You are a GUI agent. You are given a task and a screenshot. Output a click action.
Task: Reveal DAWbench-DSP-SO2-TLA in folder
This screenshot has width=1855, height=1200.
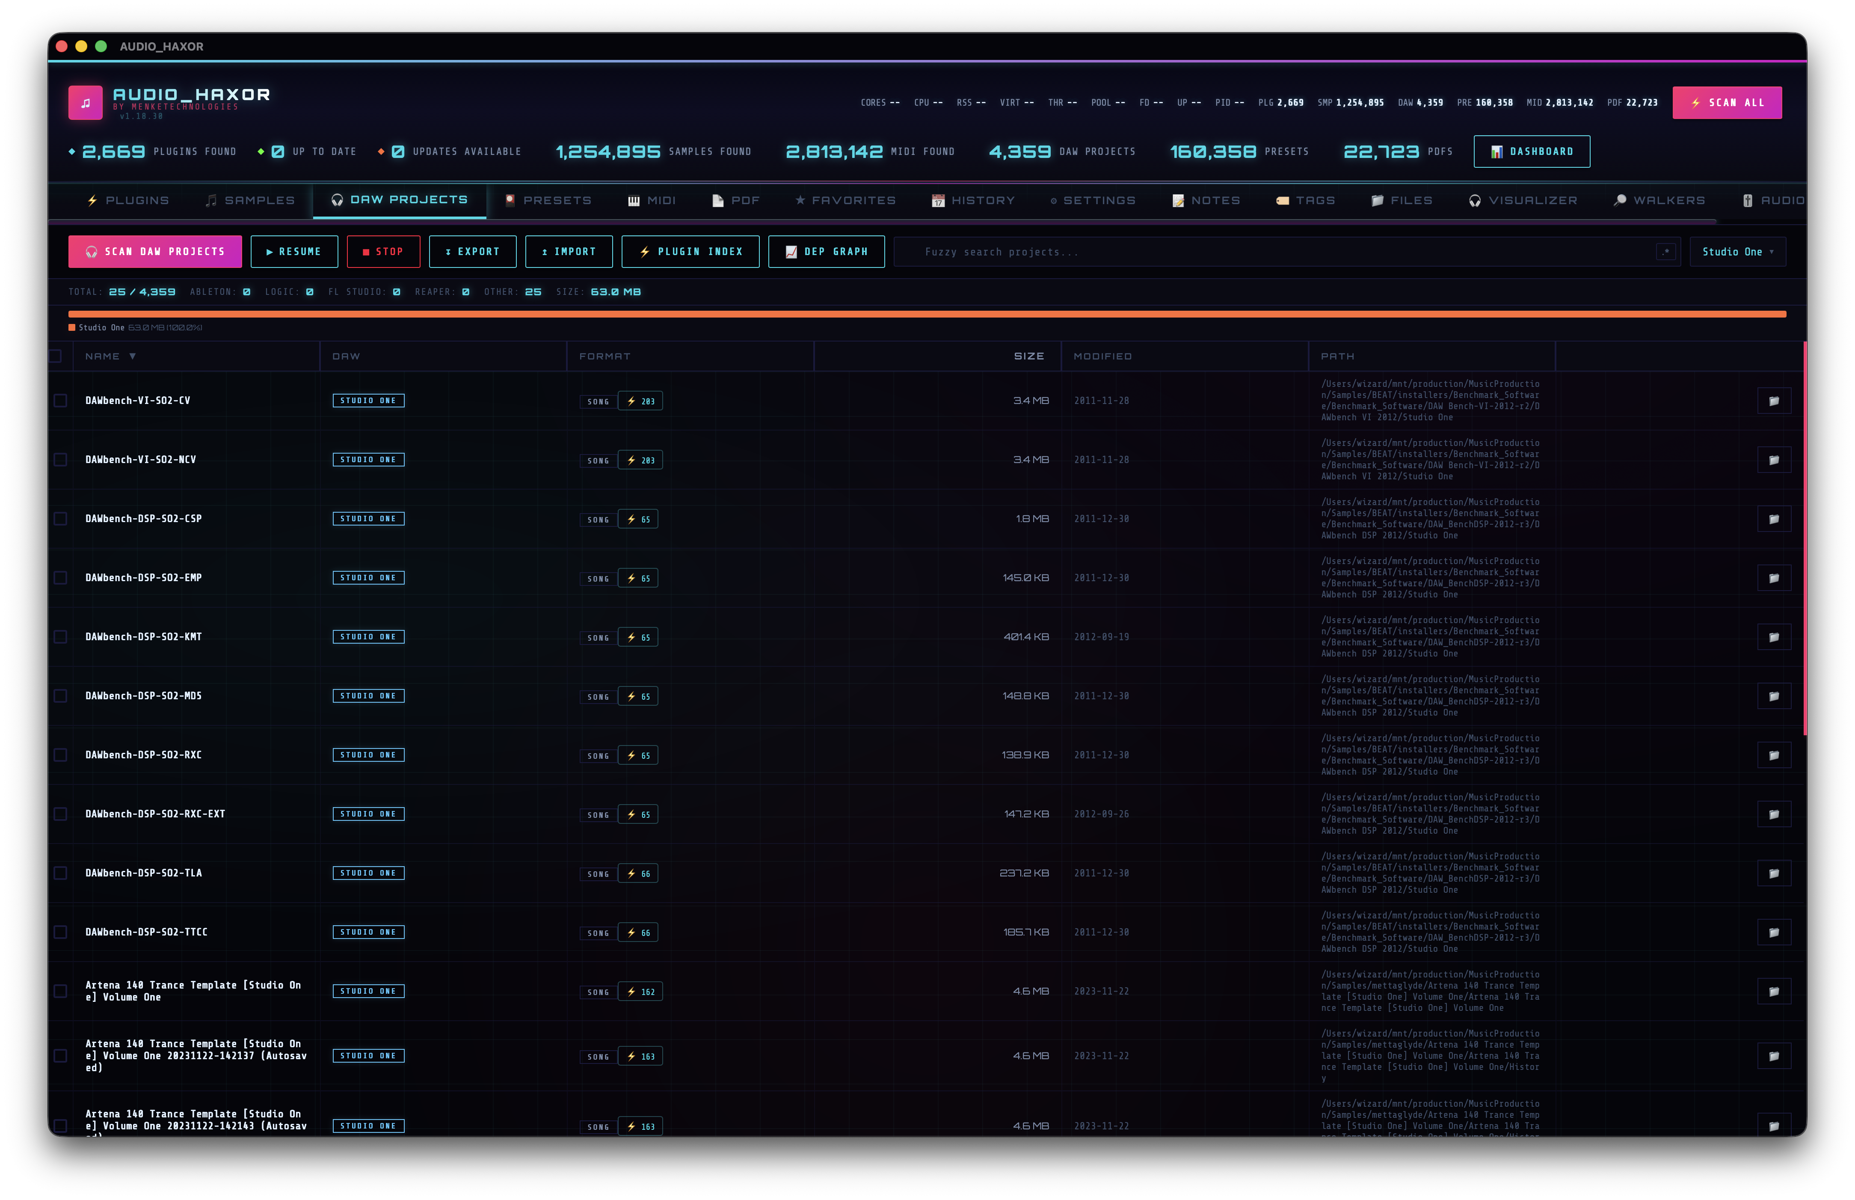(1773, 873)
